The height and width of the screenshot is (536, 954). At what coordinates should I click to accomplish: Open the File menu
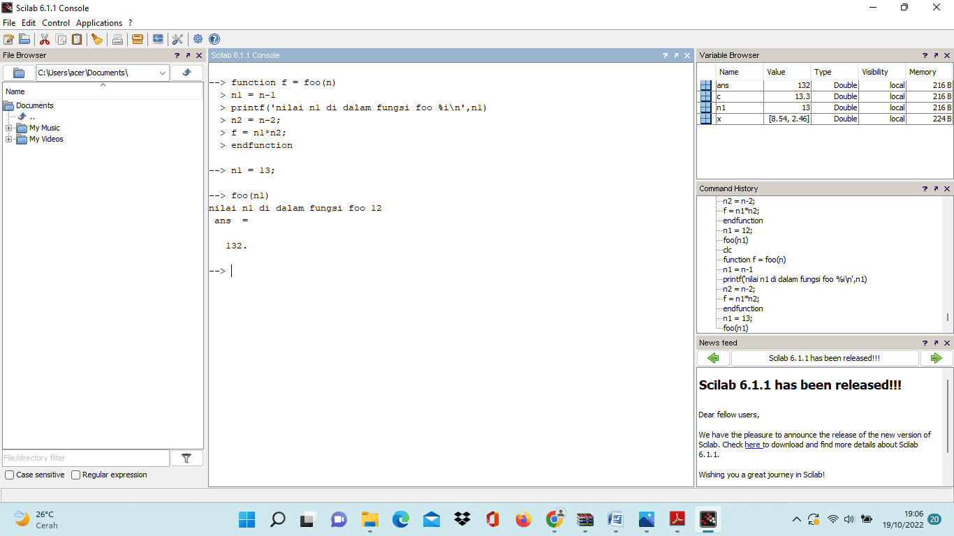[x=9, y=23]
